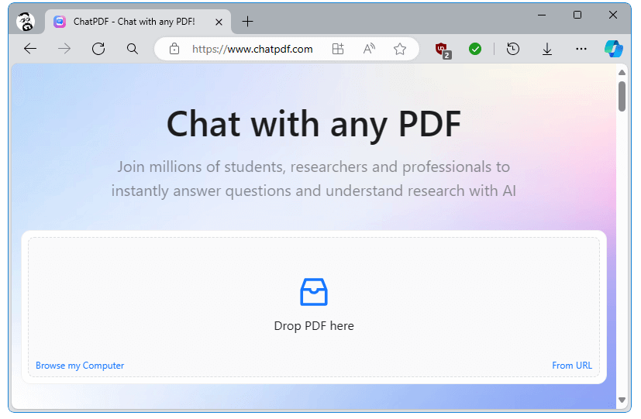Click the address bar URL chatpdf.com
Screen dimensions: 641x419
click(252, 49)
